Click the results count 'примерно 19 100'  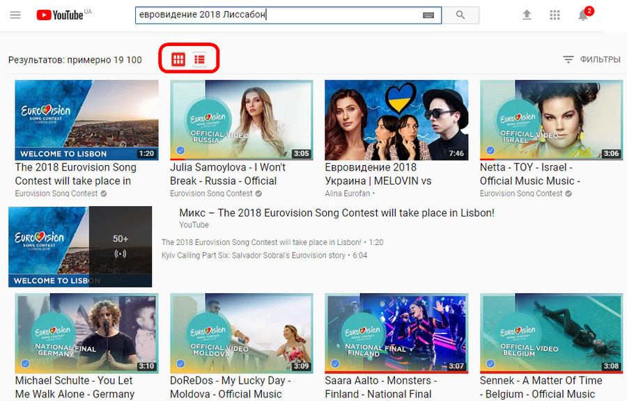(104, 60)
